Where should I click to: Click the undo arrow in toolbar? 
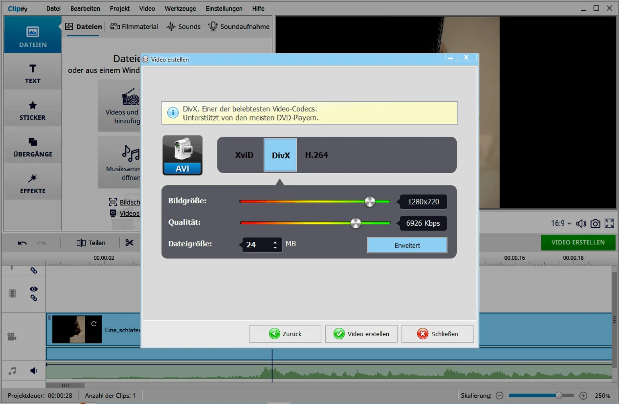[22, 243]
